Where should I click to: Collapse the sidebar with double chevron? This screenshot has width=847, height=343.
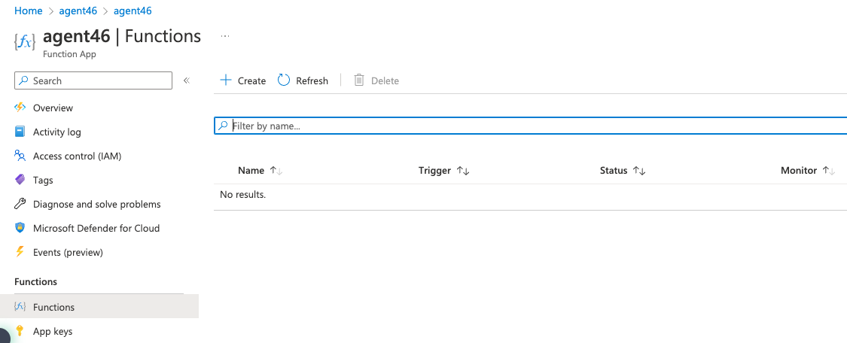tap(187, 80)
